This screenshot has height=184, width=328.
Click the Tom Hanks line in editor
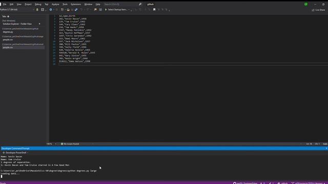pyautogui.click(x=71, y=27)
